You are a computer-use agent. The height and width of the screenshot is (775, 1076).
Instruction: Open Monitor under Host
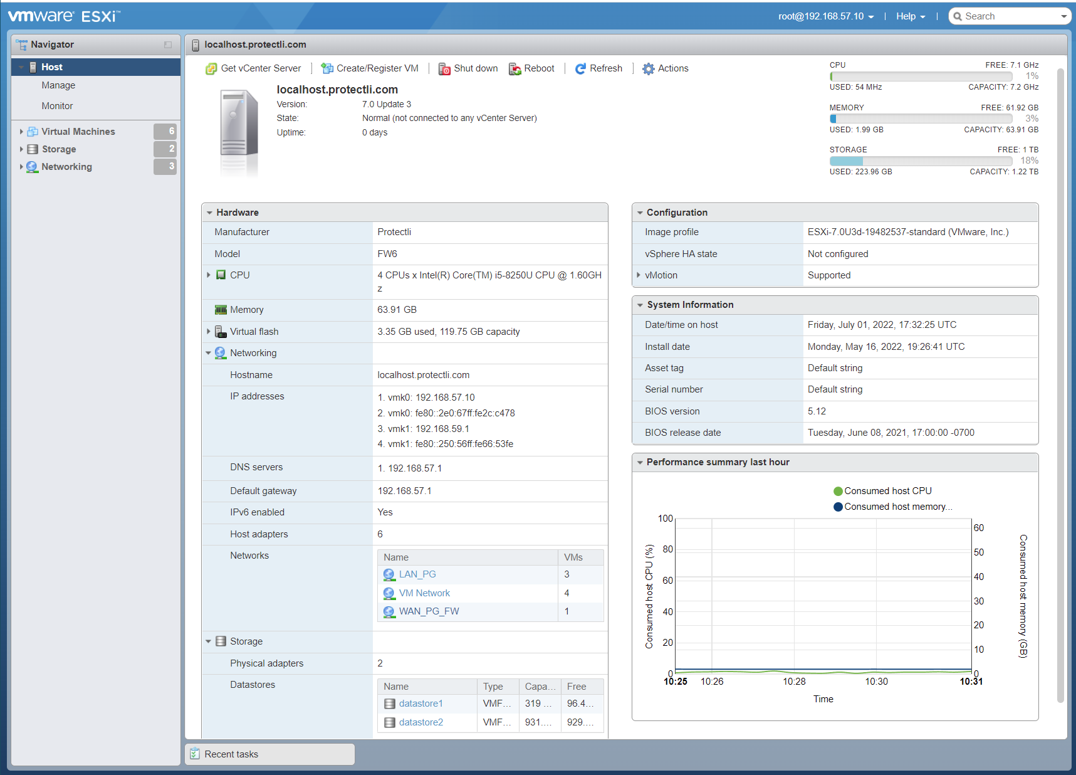tap(57, 106)
